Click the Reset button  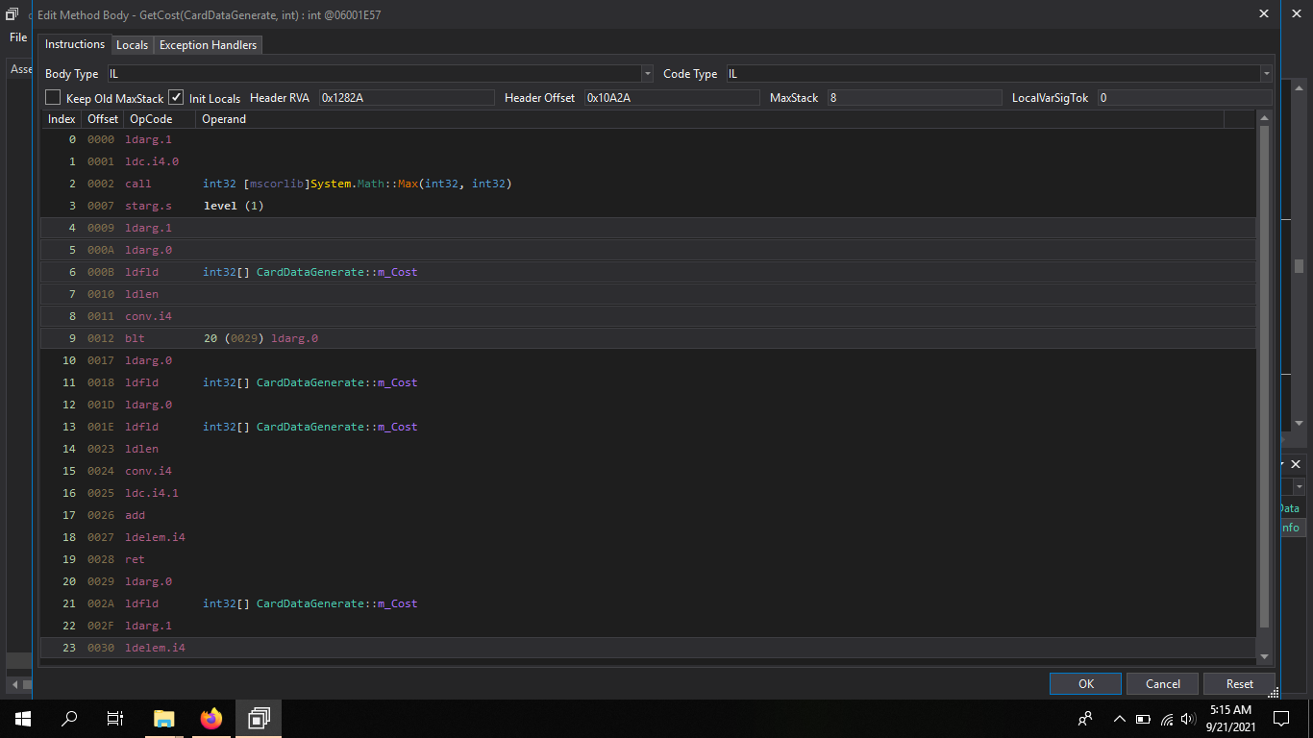point(1240,684)
